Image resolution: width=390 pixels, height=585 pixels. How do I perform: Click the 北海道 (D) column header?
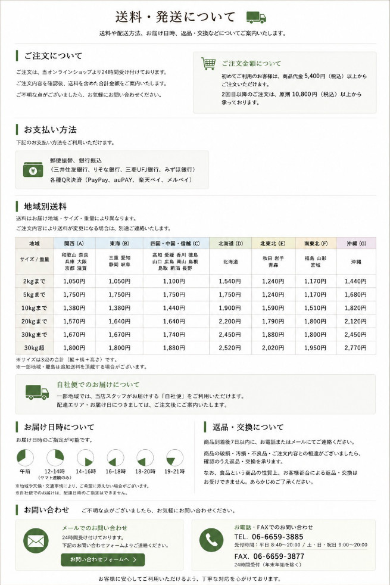[x=230, y=243]
